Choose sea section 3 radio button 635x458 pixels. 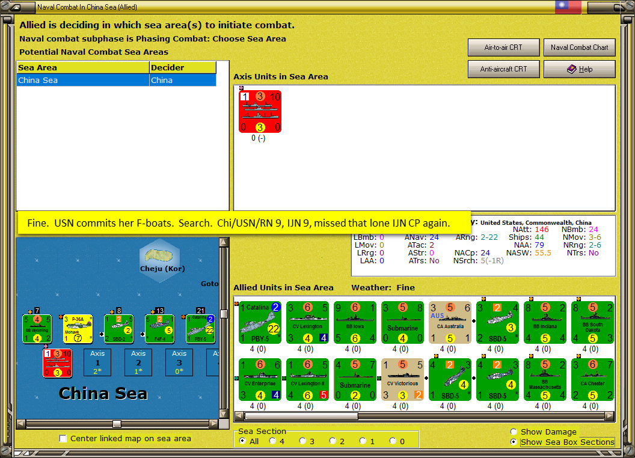tap(302, 441)
